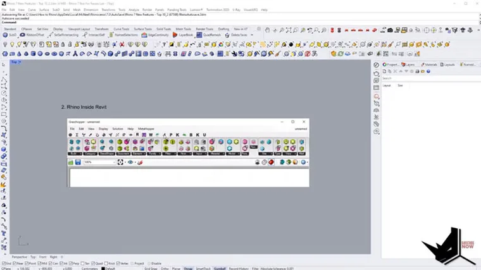481x270 pixels.
Task: Run the SetSelfIntersecting tool
Action: point(63,35)
